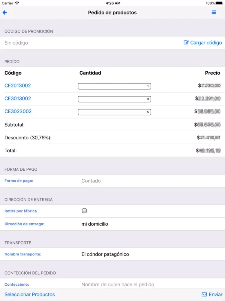Tap Seleccionar Productos at the bottom
225x301 pixels.
(x=30, y=294)
